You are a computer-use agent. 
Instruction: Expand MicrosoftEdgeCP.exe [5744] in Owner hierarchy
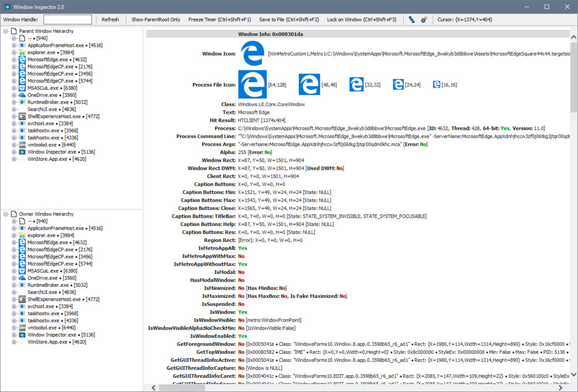click(x=14, y=264)
